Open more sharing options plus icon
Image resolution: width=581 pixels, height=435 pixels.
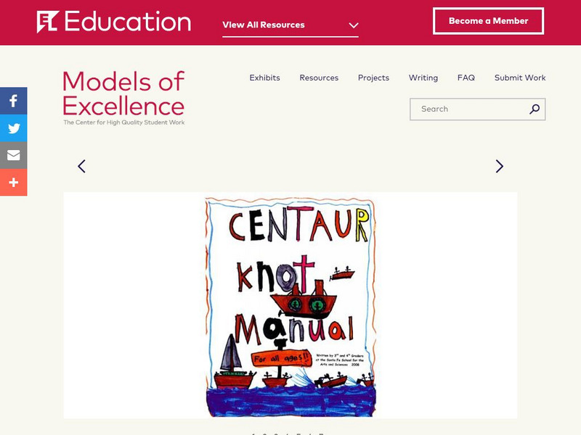[x=13, y=182]
